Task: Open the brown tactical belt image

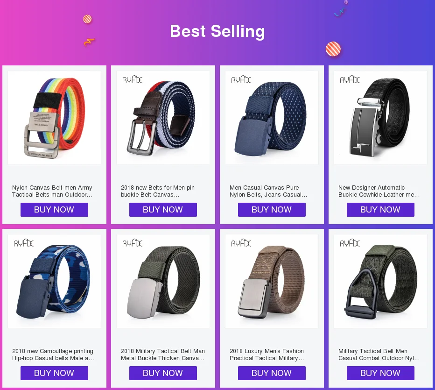Action: tap(272, 281)
